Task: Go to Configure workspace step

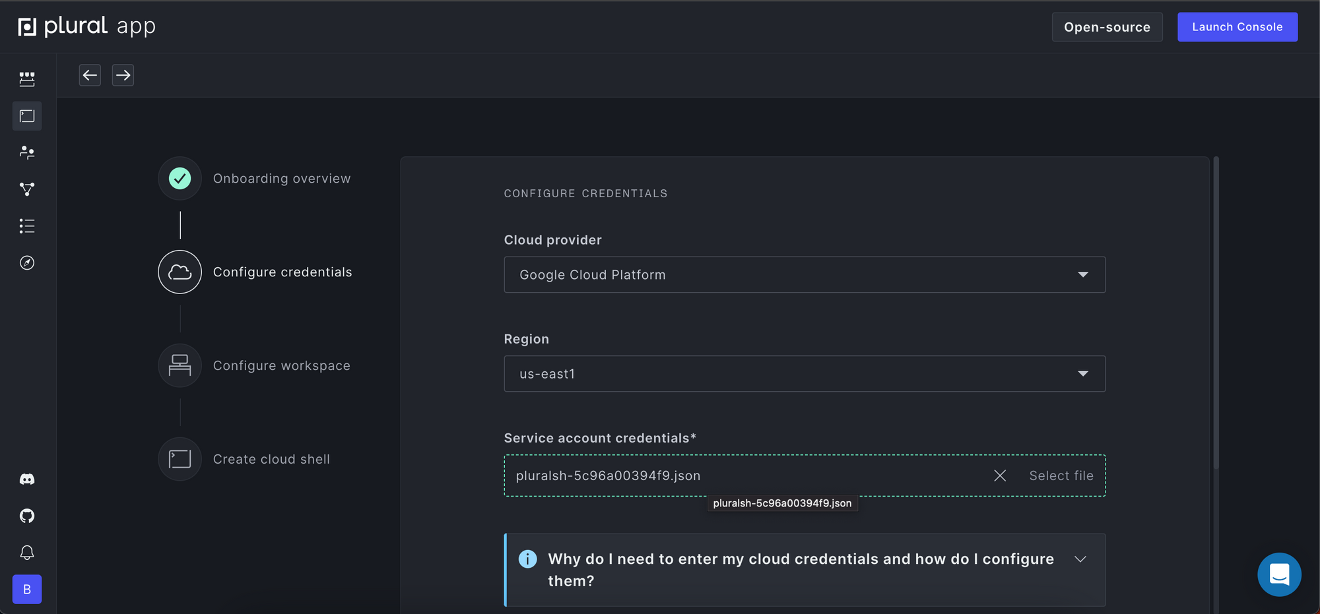Action: pyautogui.click(x=282, y=365)
